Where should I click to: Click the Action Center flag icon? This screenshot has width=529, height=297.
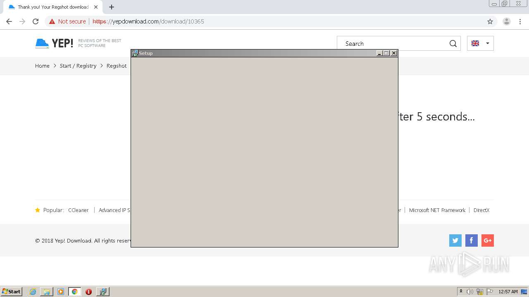(x=490, y=292)
